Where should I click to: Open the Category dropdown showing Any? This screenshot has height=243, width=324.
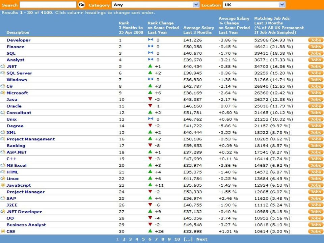pyautogui.click(x=155, y=4)
